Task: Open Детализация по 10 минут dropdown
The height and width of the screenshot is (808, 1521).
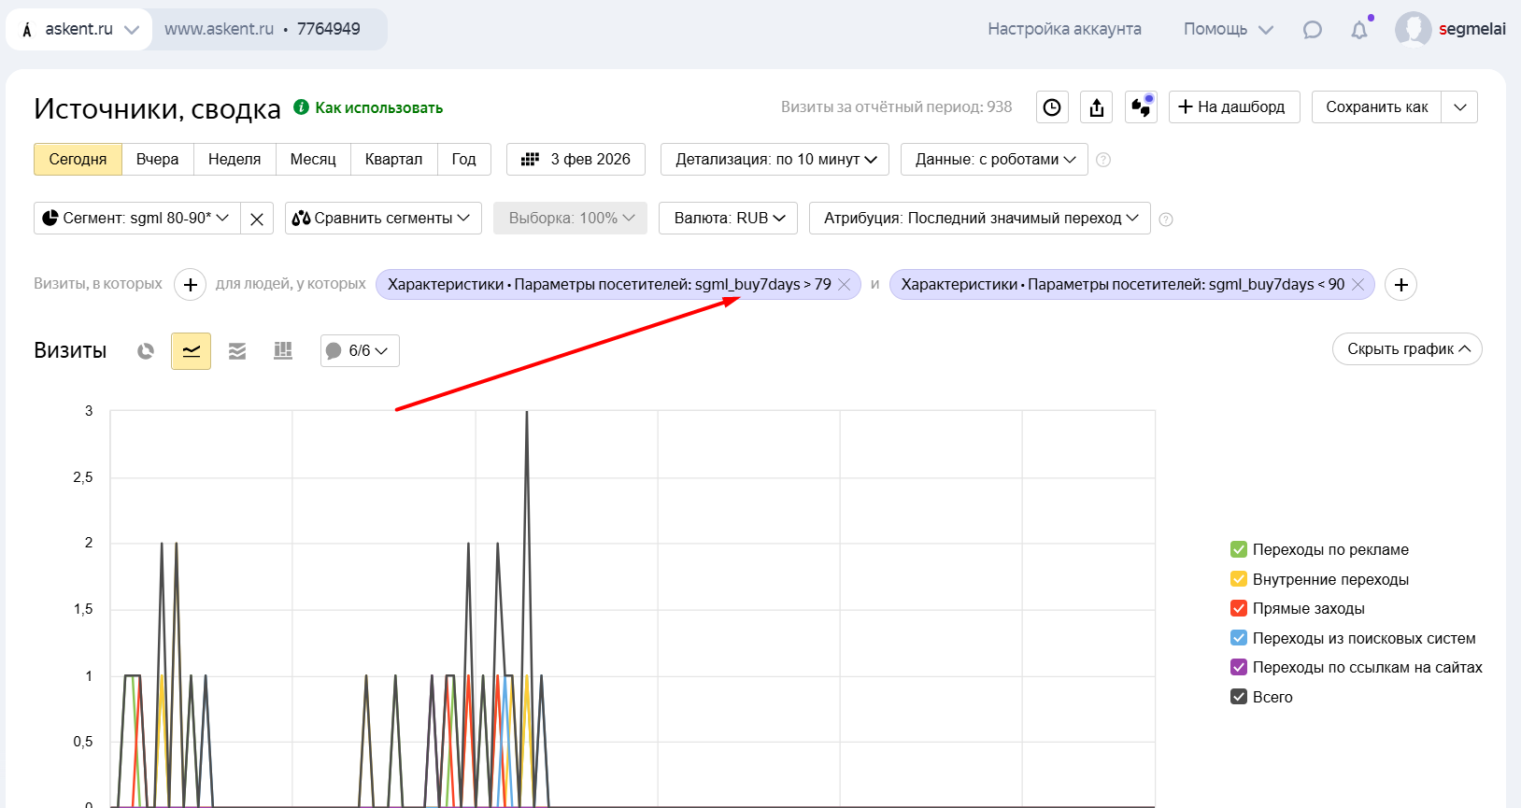Action: (x=775, y=159)
